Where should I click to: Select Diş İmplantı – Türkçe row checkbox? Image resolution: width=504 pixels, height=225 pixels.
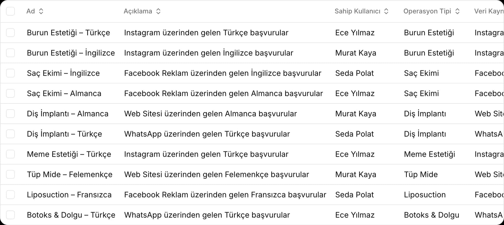point(10,134)
